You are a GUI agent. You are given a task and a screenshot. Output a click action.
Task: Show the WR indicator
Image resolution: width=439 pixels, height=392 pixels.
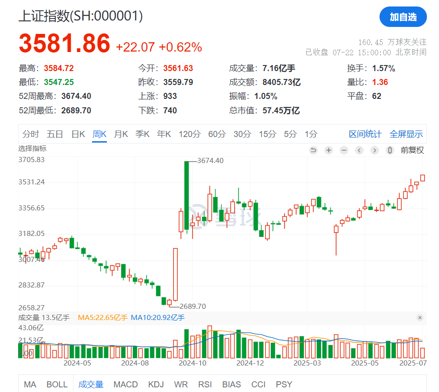tap(181, 385)
